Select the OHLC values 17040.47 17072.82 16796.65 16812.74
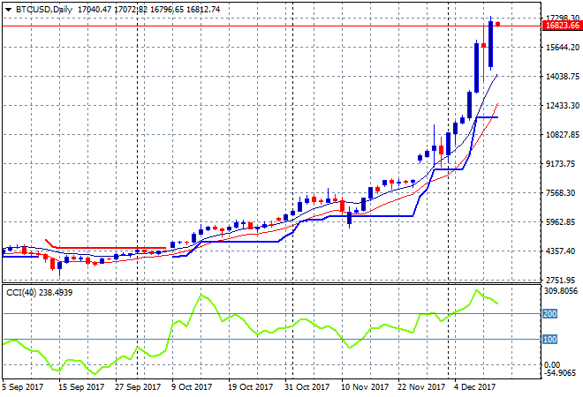The height and width of the screenshot is (397, 583). click(148, 10)
